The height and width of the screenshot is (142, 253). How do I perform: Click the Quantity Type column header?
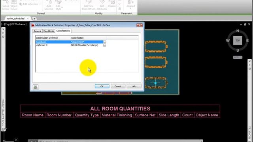(87, 115)
